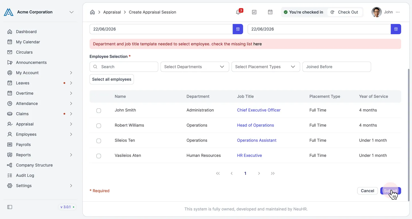This screenshot has width=412, height=219.
Task: Click the Submit button
Action: (391, 191)
